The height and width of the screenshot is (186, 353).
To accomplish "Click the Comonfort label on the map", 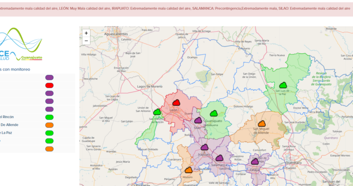I will point(259,150).
